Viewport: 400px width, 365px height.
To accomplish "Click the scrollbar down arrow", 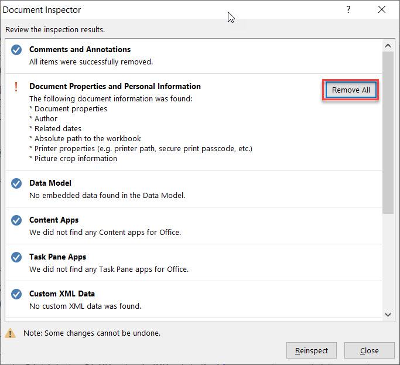I will [x=388, y=315].
